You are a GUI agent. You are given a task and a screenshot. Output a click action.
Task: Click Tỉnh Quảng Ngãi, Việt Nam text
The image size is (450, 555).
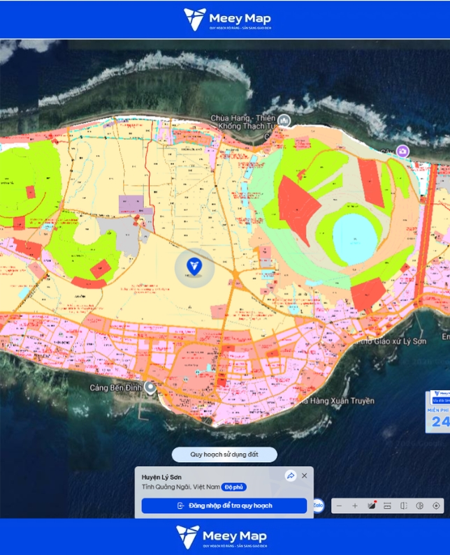point(181,487)
